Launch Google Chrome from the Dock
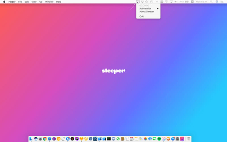 (45, 139)
